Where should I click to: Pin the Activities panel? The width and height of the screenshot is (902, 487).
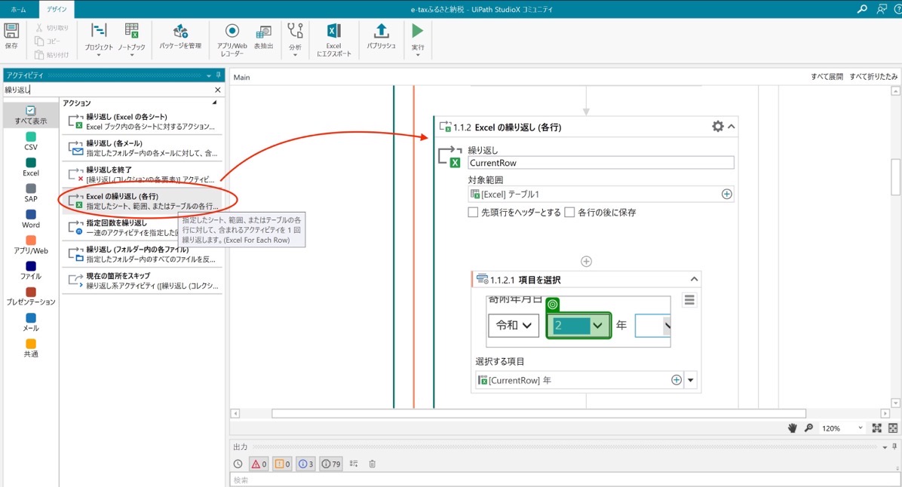(x=218, y=75)
